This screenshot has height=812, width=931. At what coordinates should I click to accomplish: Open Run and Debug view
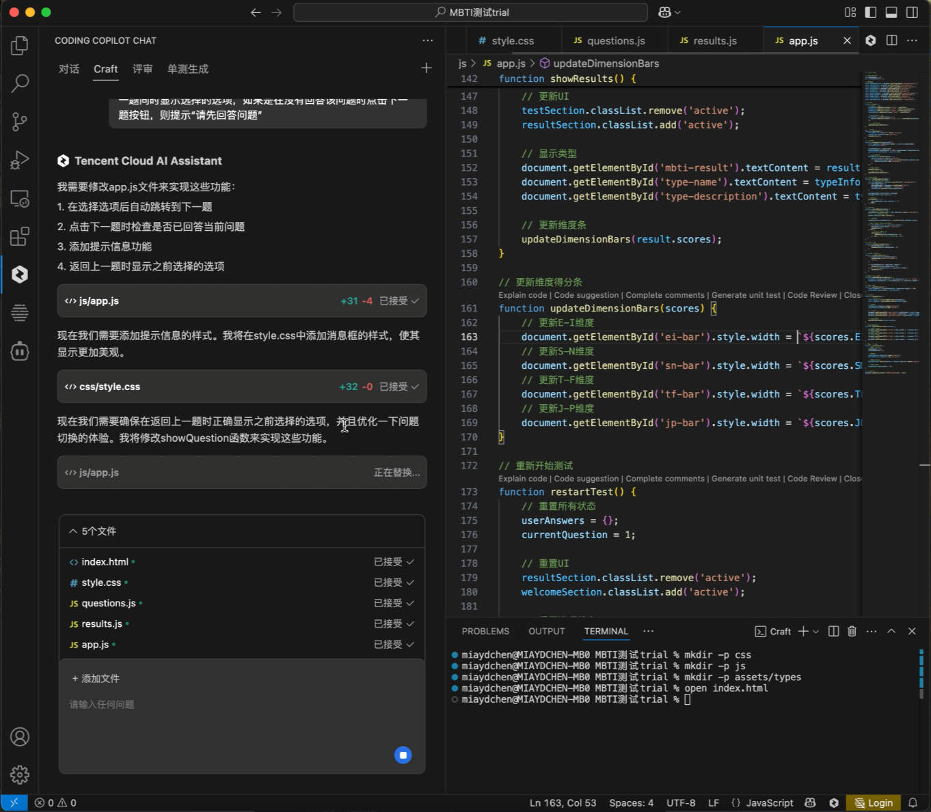(20, 160)
